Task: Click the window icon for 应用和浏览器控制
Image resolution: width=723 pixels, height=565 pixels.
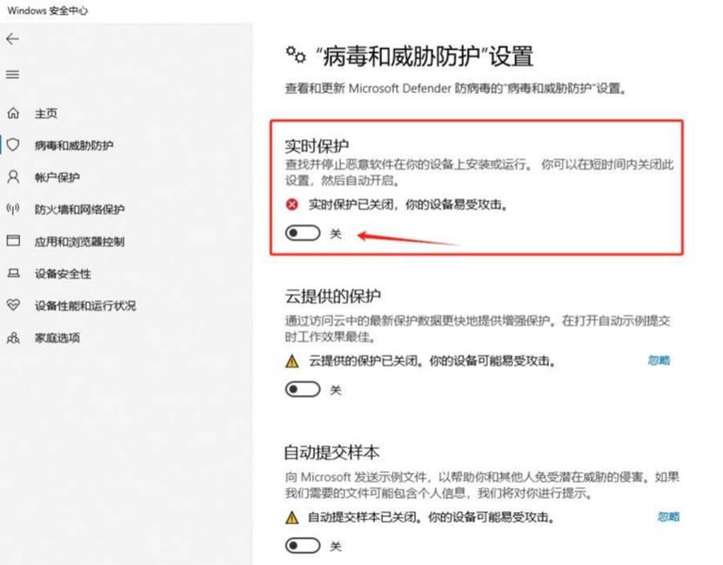Action: click(x=13, y=241)
